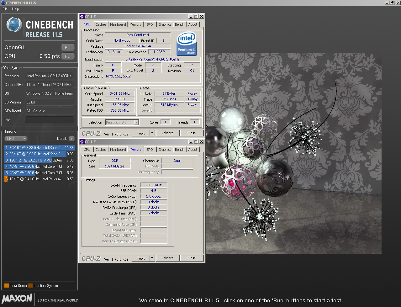The width and height of the screenshot is (401, 307).
Task: Select the 4C/8T 2.80 GHz Core i7 row
Action: [40, 173]
